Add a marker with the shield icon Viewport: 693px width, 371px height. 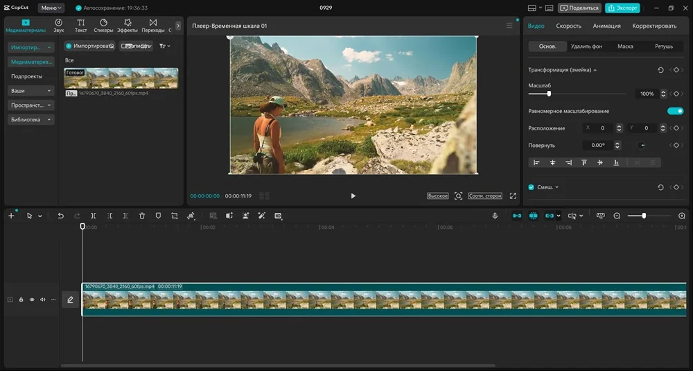pos(158,216)
